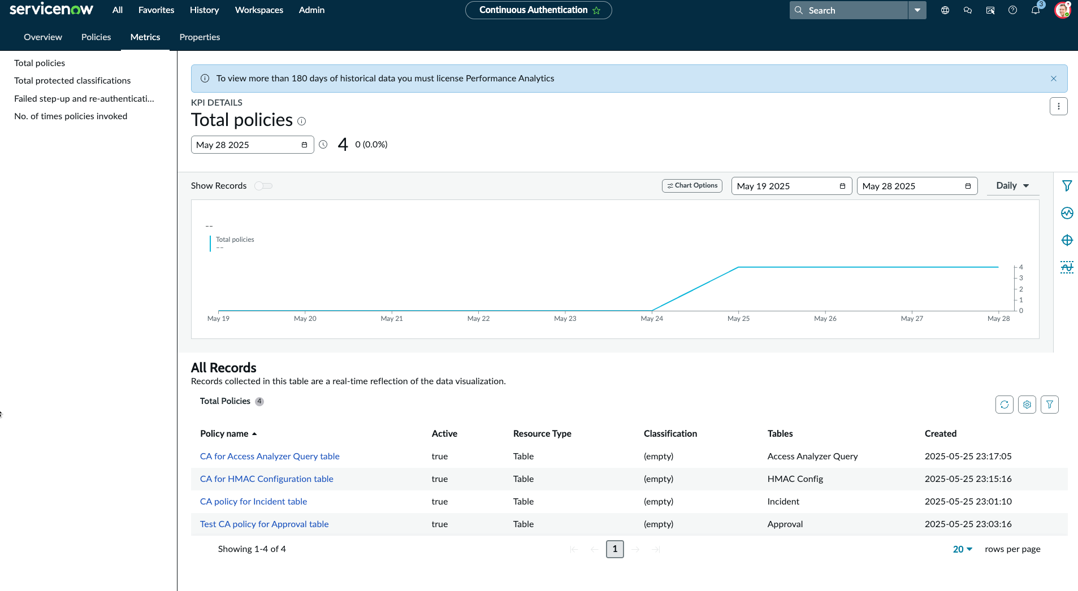Open the Chart Options button

[692, 186]
